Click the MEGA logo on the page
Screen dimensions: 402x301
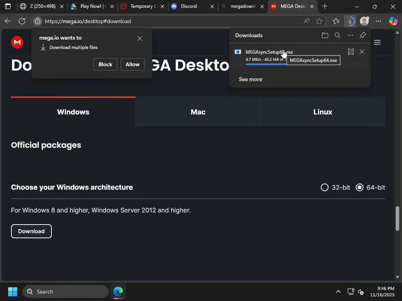click(17, 42)
